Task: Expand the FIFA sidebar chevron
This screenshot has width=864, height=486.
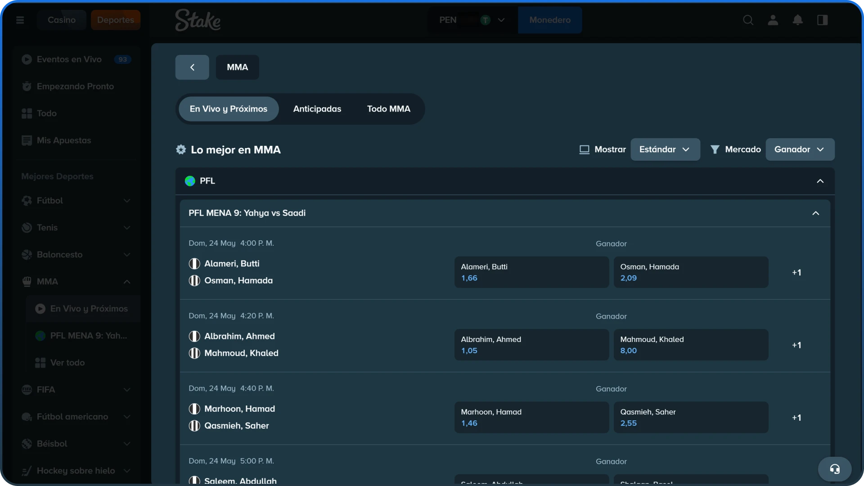Action: 127,390
